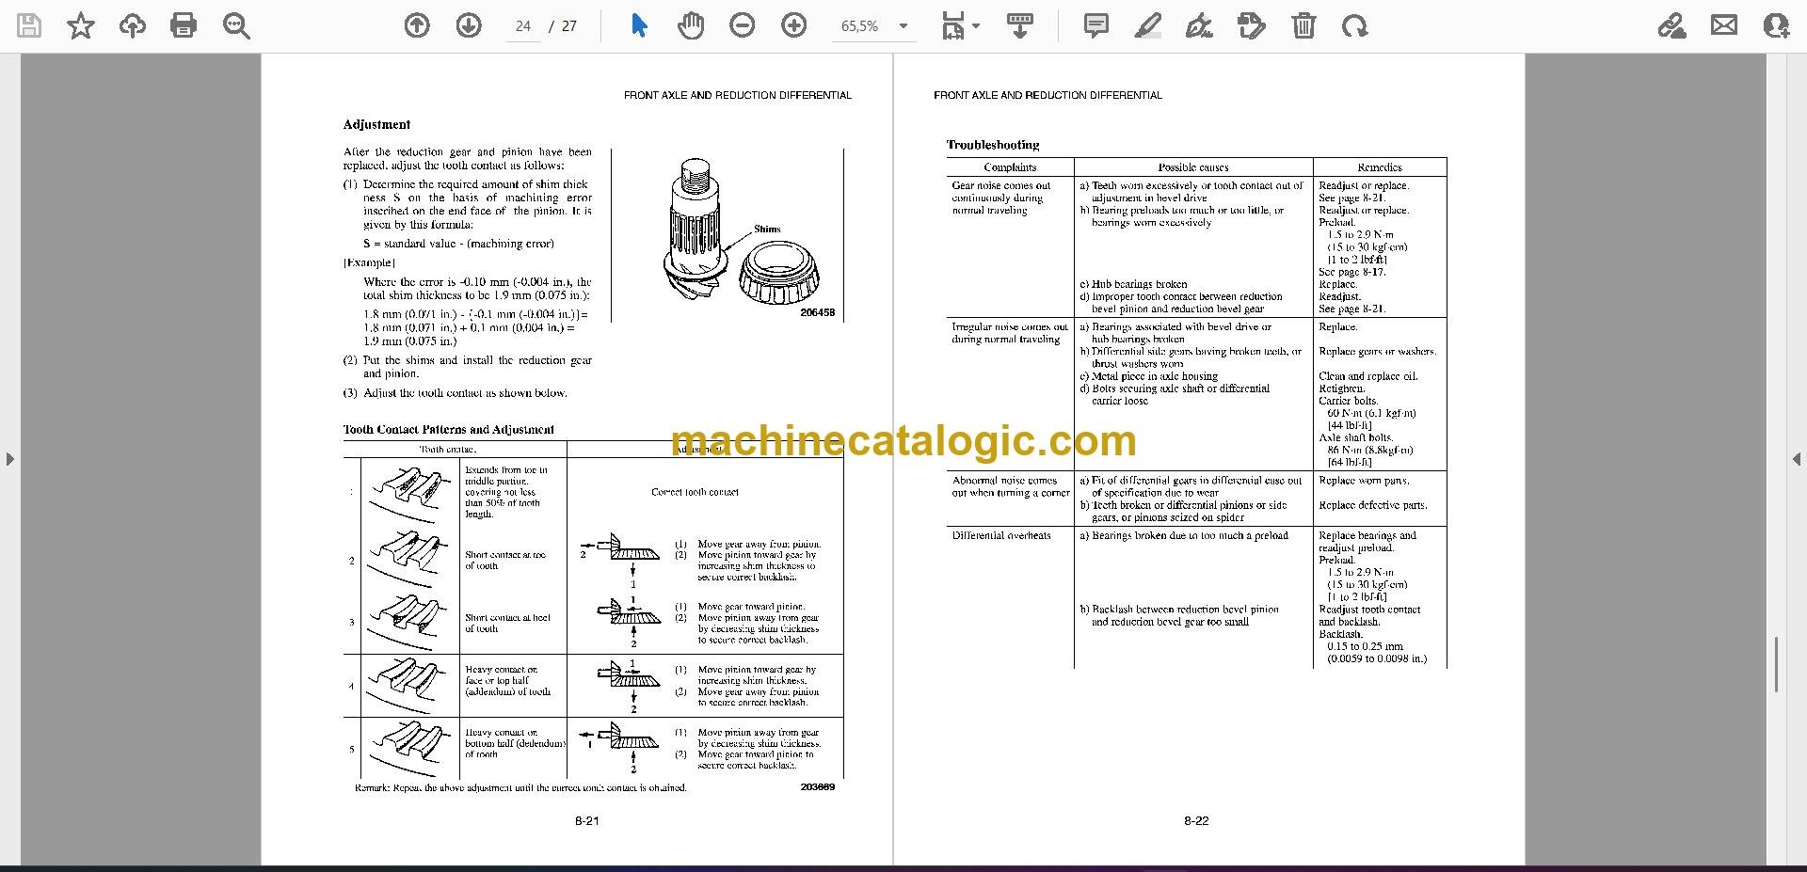The width and height of the screenshot is (1807, 872).
Task: Click figure number '206458'
Action: point(817,312)
